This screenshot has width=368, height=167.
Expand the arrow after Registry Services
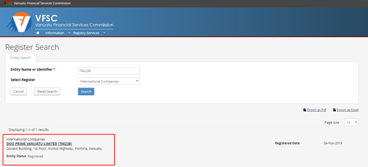(104, 33)
